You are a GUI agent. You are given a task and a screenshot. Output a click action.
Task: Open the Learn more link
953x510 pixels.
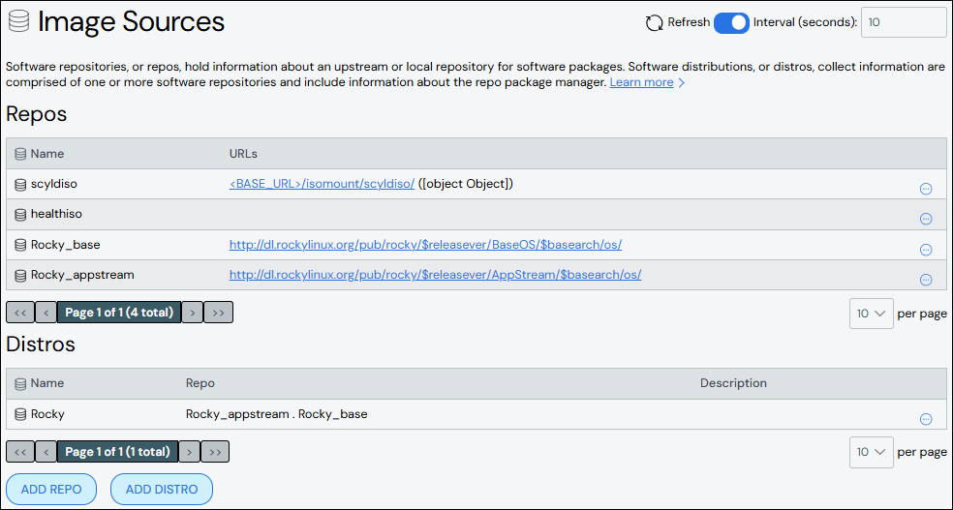pyautogui.click(x=641, y=82)
